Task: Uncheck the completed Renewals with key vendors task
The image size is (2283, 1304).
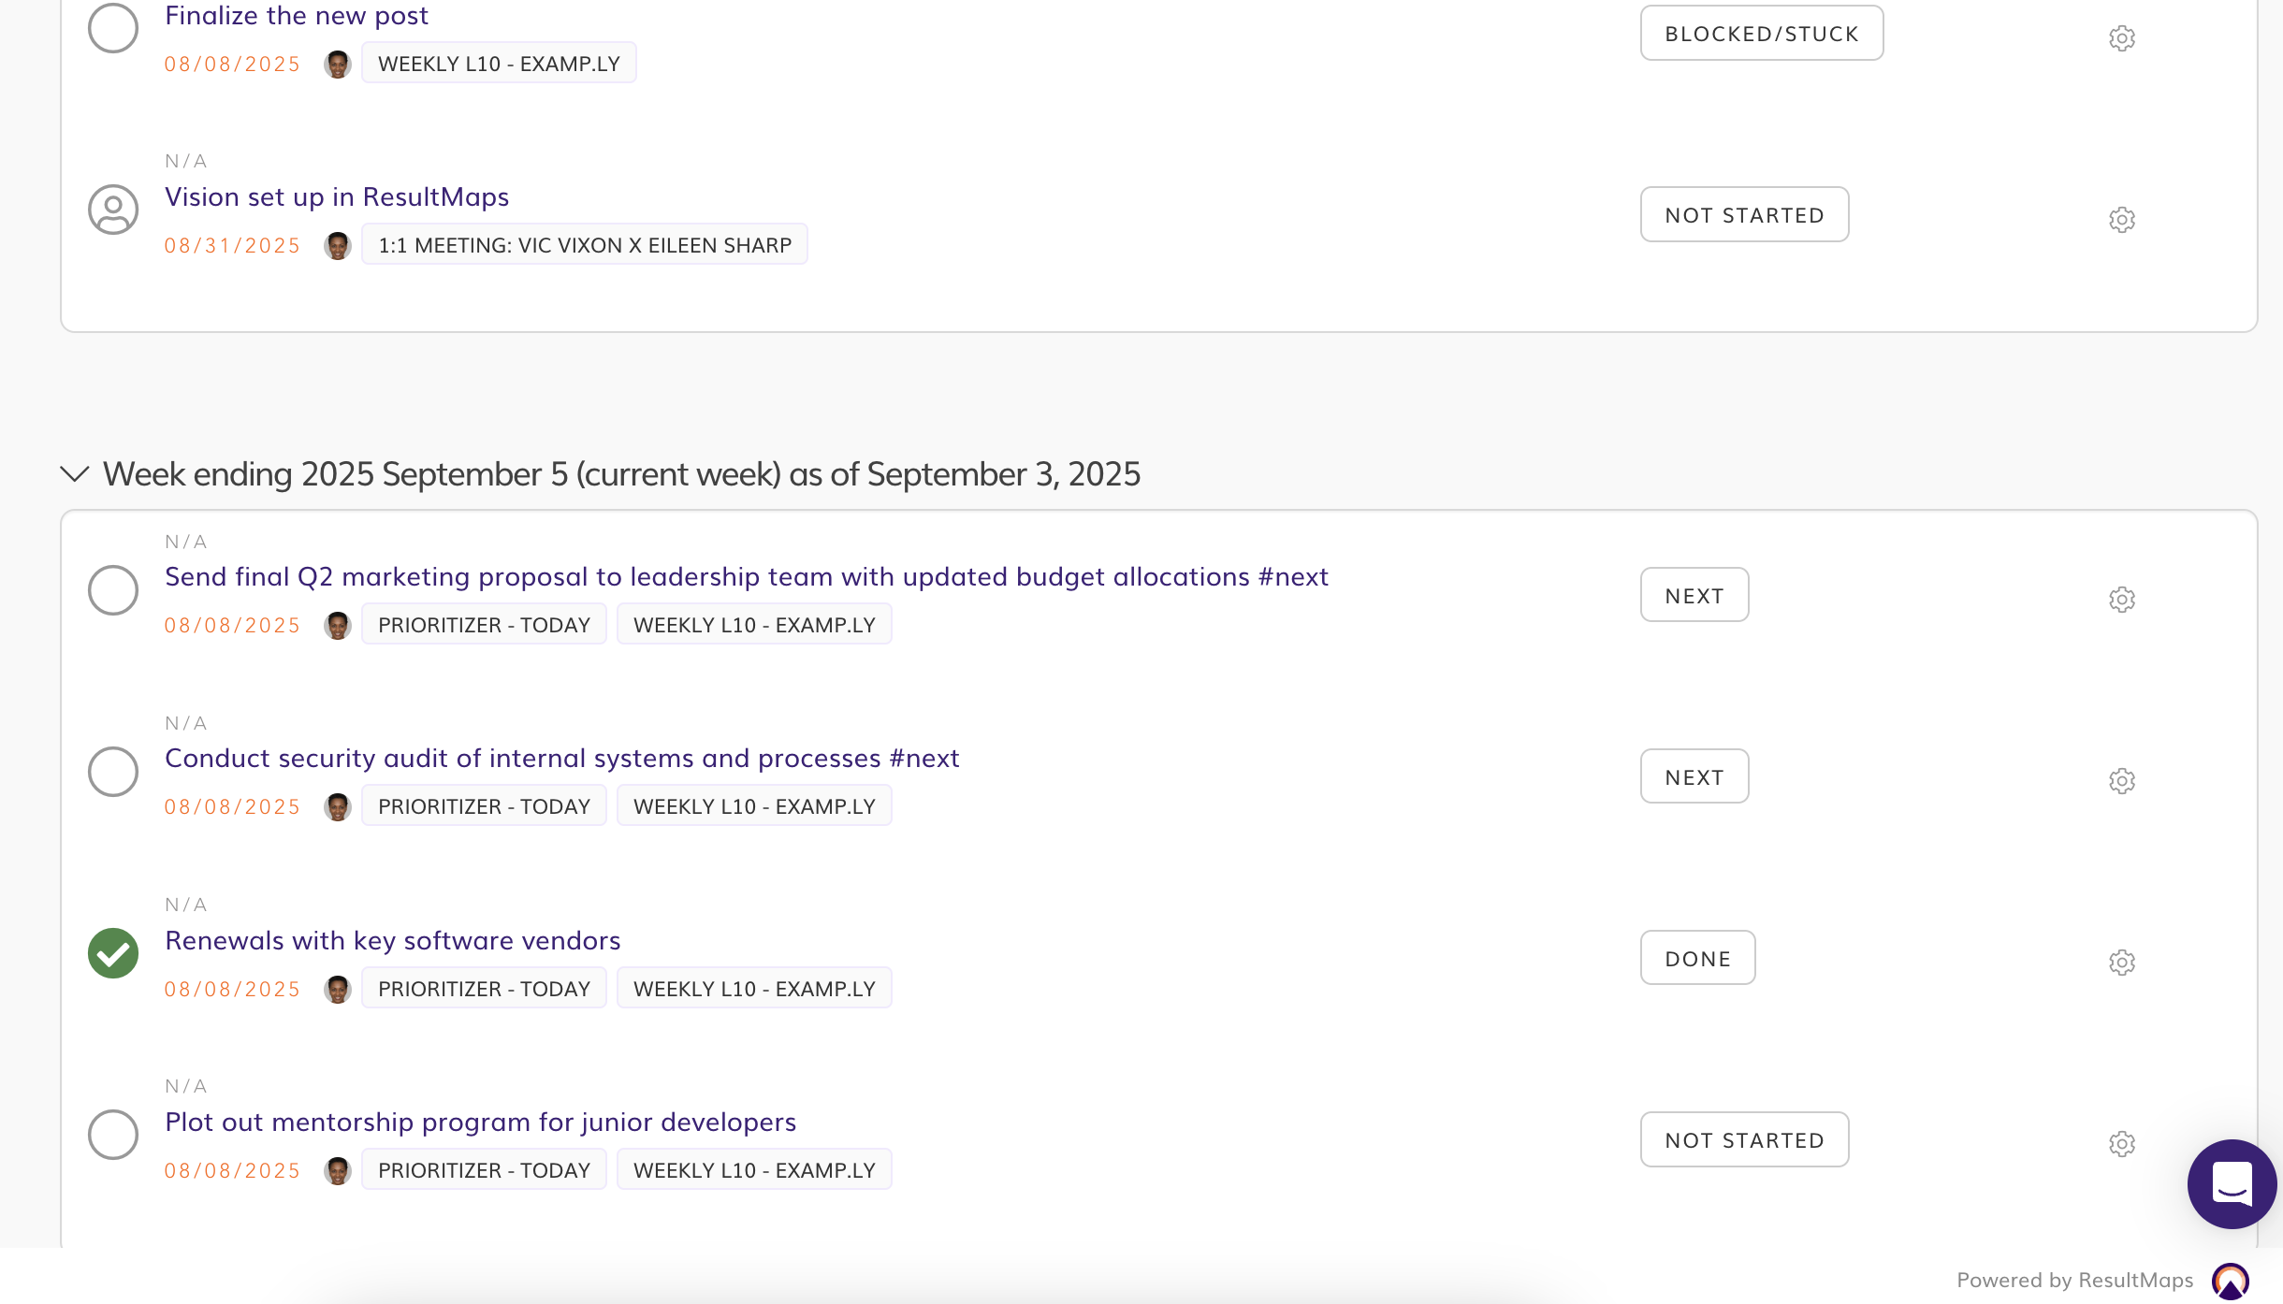Action: [x=113, y=953]
